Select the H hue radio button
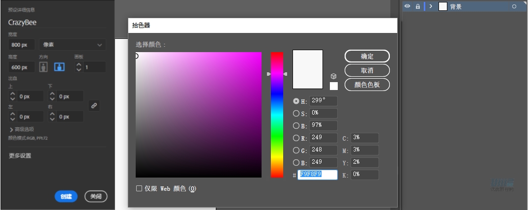The width and height of the screenshot is (528, 210). click(296, 101)
